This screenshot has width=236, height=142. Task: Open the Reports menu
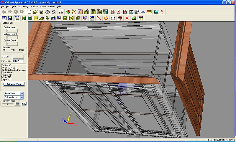click(x=35, y=6)
